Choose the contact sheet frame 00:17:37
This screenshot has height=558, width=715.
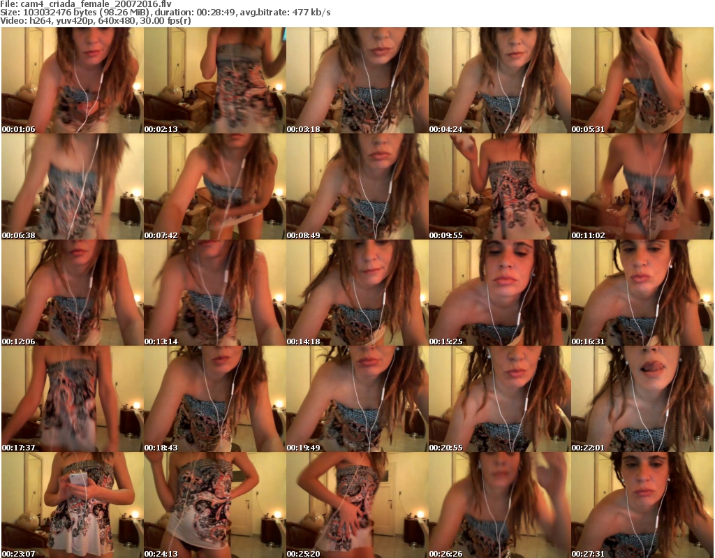(73, 399)
